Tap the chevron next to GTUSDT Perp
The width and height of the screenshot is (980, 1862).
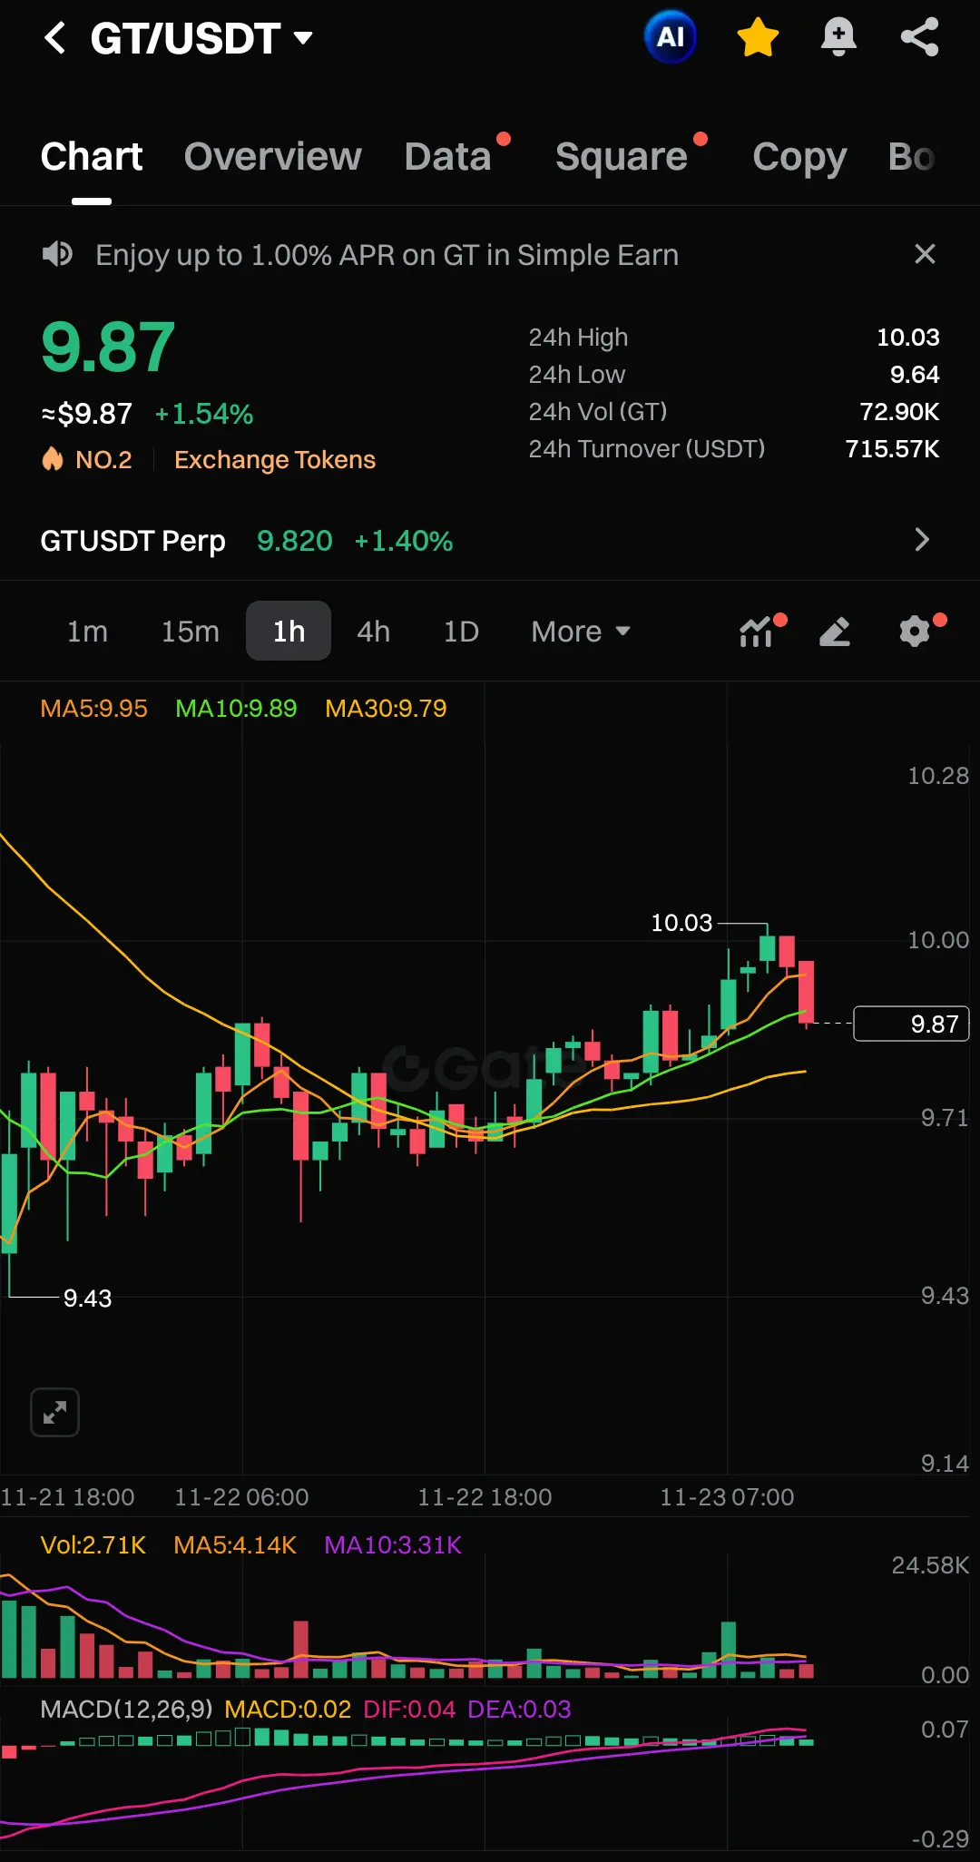(x=922, y=540)
